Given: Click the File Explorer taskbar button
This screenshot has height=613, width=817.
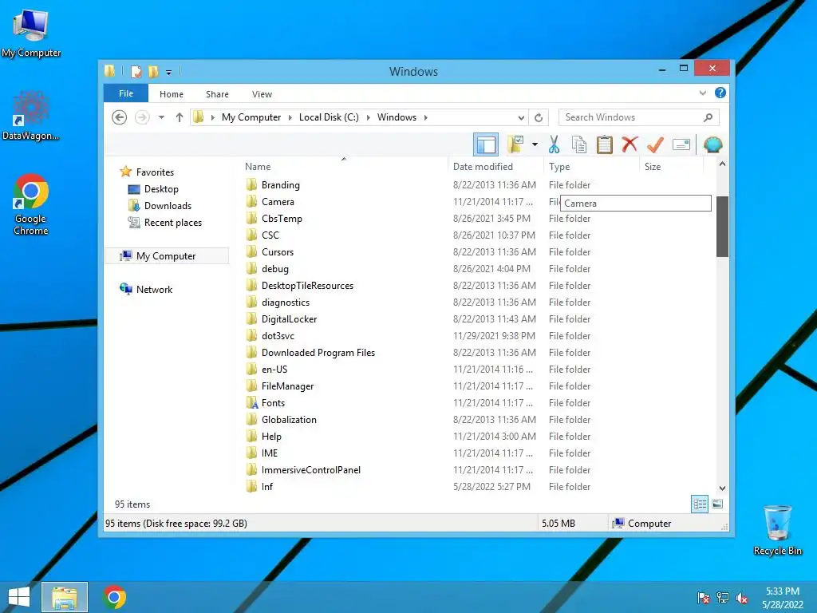Looking at the screenshot, I should point(65,597).
